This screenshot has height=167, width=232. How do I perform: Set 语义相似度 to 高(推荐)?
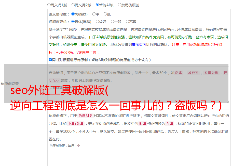coord(73,14)
